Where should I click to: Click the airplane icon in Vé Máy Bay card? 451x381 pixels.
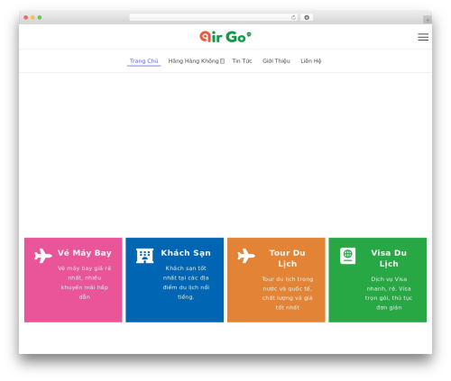tap(43, 256)
